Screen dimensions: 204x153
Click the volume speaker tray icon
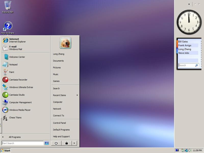[189, 150]
